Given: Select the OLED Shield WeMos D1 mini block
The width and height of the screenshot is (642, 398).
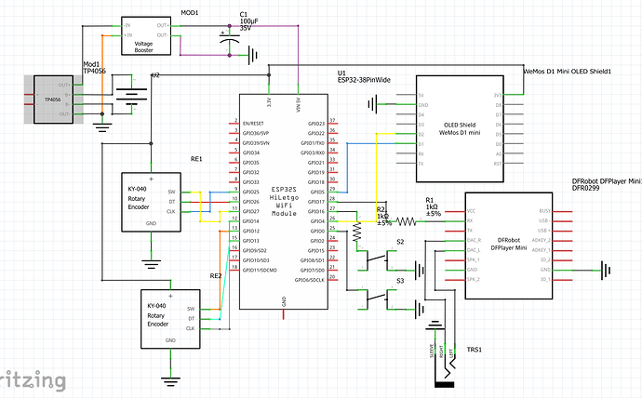Looking at the screenshot, I should point(460,129).
